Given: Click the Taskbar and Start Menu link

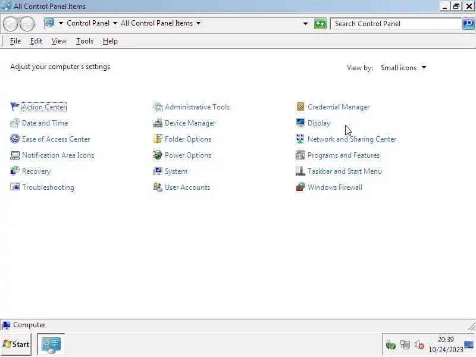Looking at the screenshot, I should (x=345, y=171).
